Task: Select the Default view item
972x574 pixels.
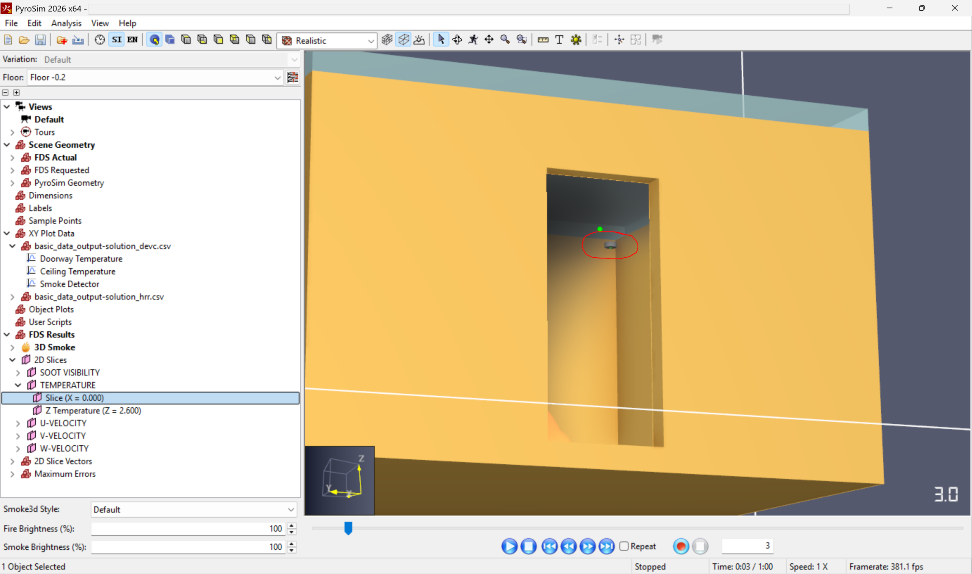Action: coord(49,120)
